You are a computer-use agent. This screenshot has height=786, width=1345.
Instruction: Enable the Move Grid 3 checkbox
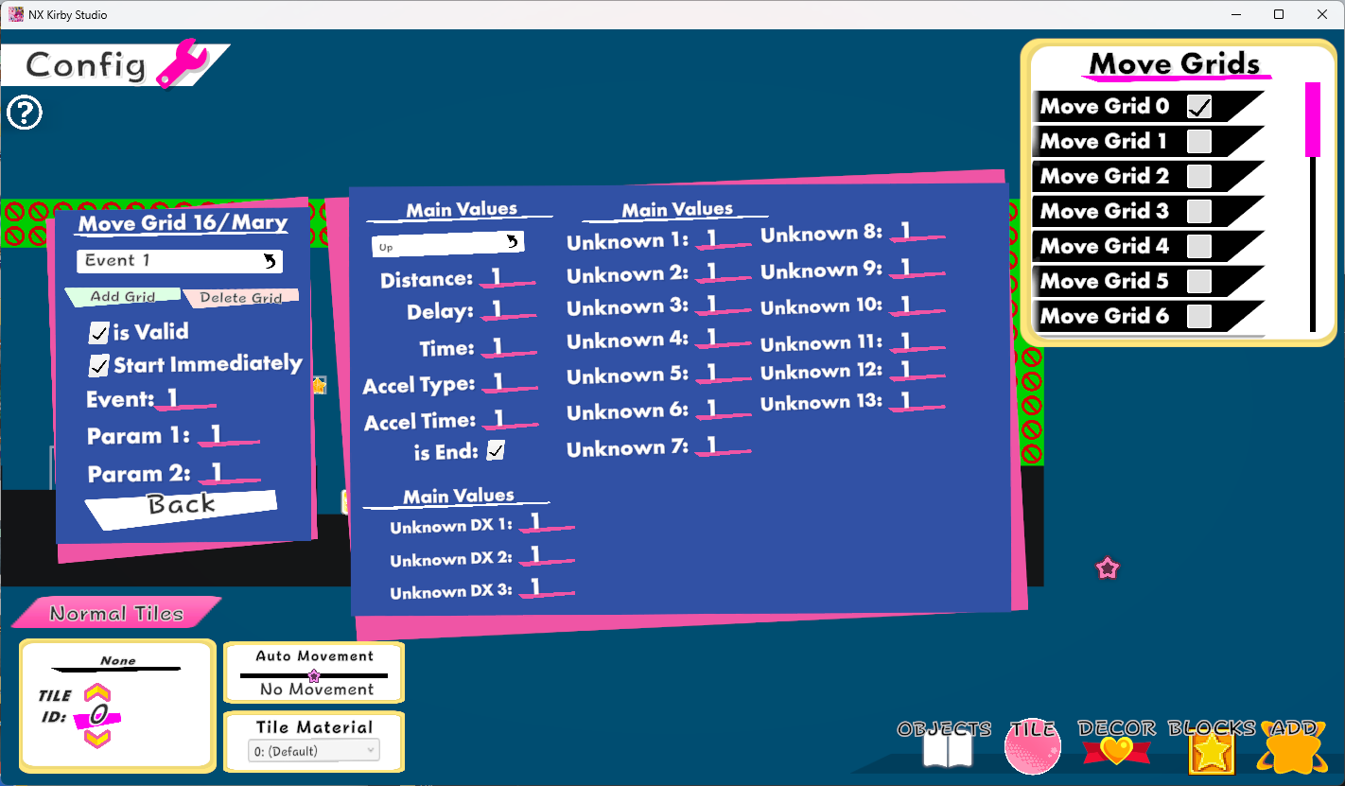1199,212
